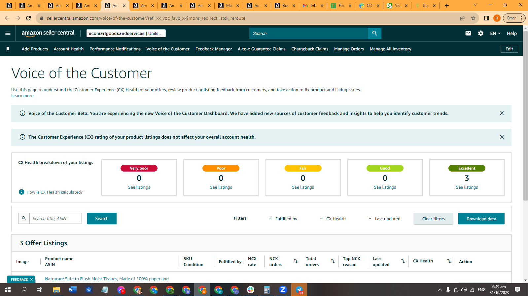
Task: Click info icon beside How is CX Health calculated
Action: (x=21, y=192)
